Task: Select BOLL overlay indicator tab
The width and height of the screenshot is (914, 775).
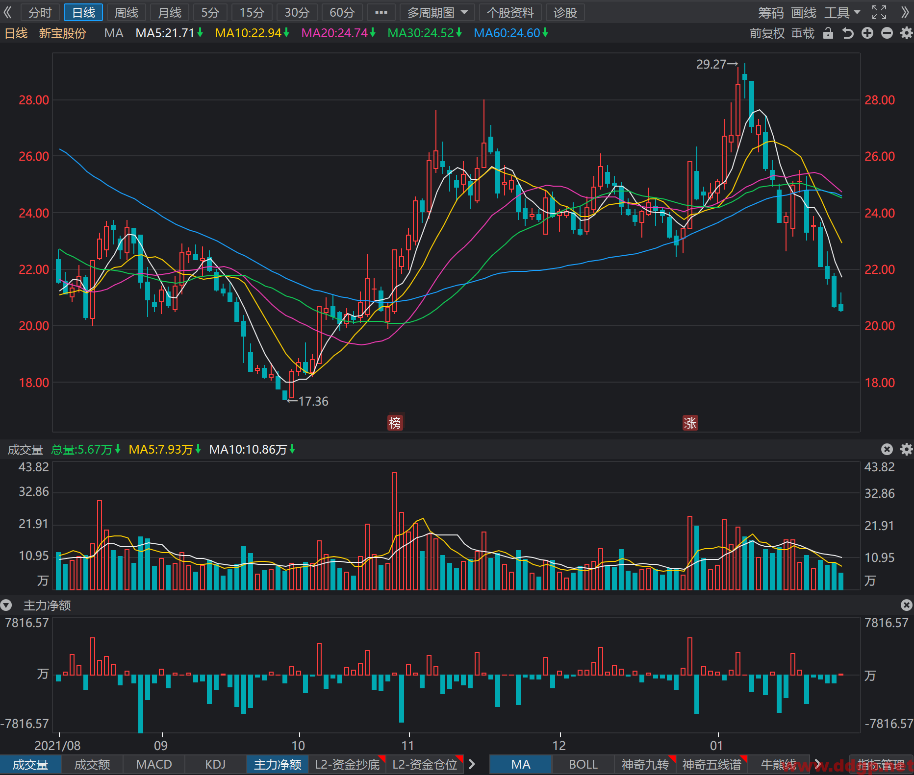Action: [583, 764]
